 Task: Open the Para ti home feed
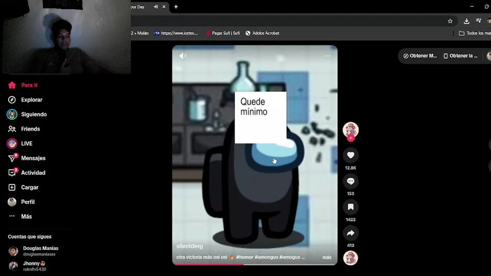tap(23, 85)
